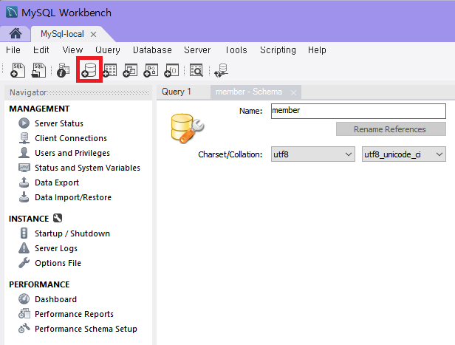Open Users and Privileges
455x345 pixels.
[72, 153]
